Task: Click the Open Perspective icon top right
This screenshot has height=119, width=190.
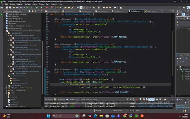Action: coord(184,8)
